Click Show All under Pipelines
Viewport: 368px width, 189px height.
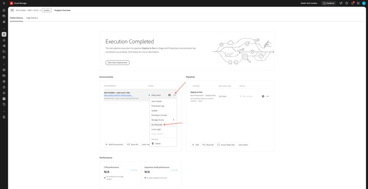(x=208, y=145)
